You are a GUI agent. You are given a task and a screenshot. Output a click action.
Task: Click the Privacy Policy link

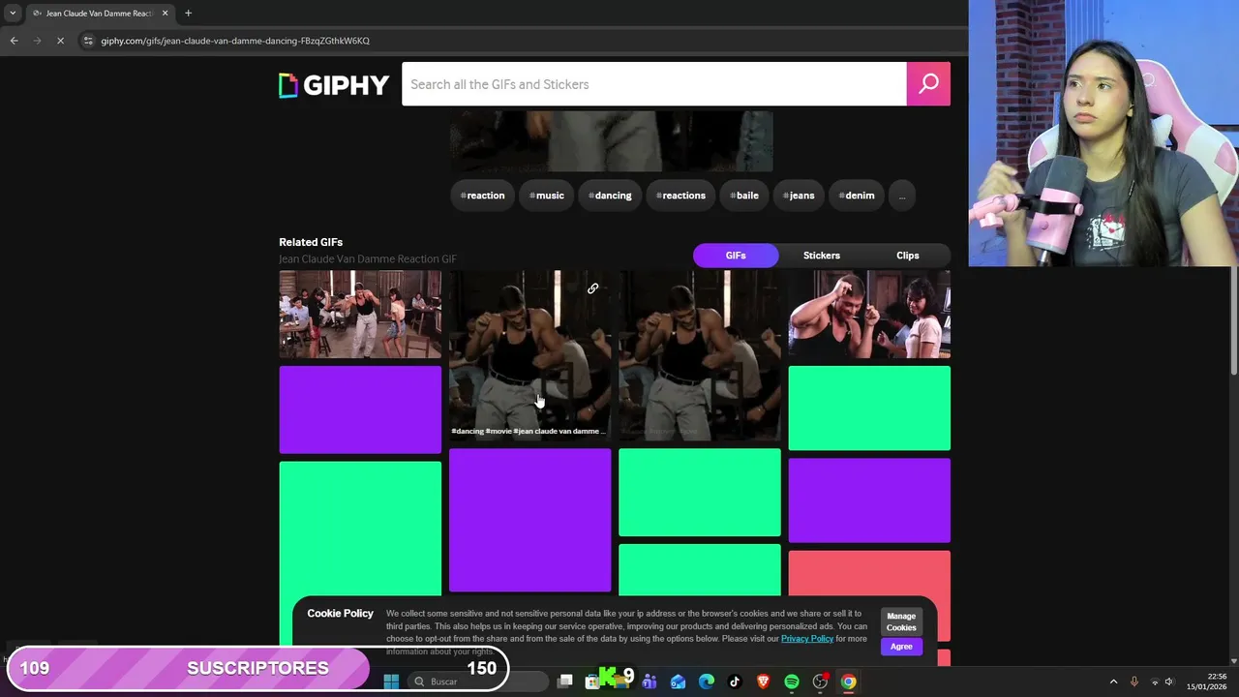point(807,639)
